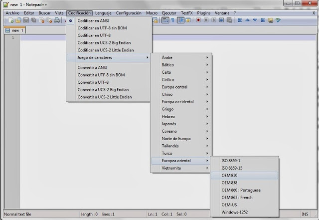The height and width of the screenshot is (220, 319).
Task: Expand the Cirílico submenu
Action: pos(181,80)
